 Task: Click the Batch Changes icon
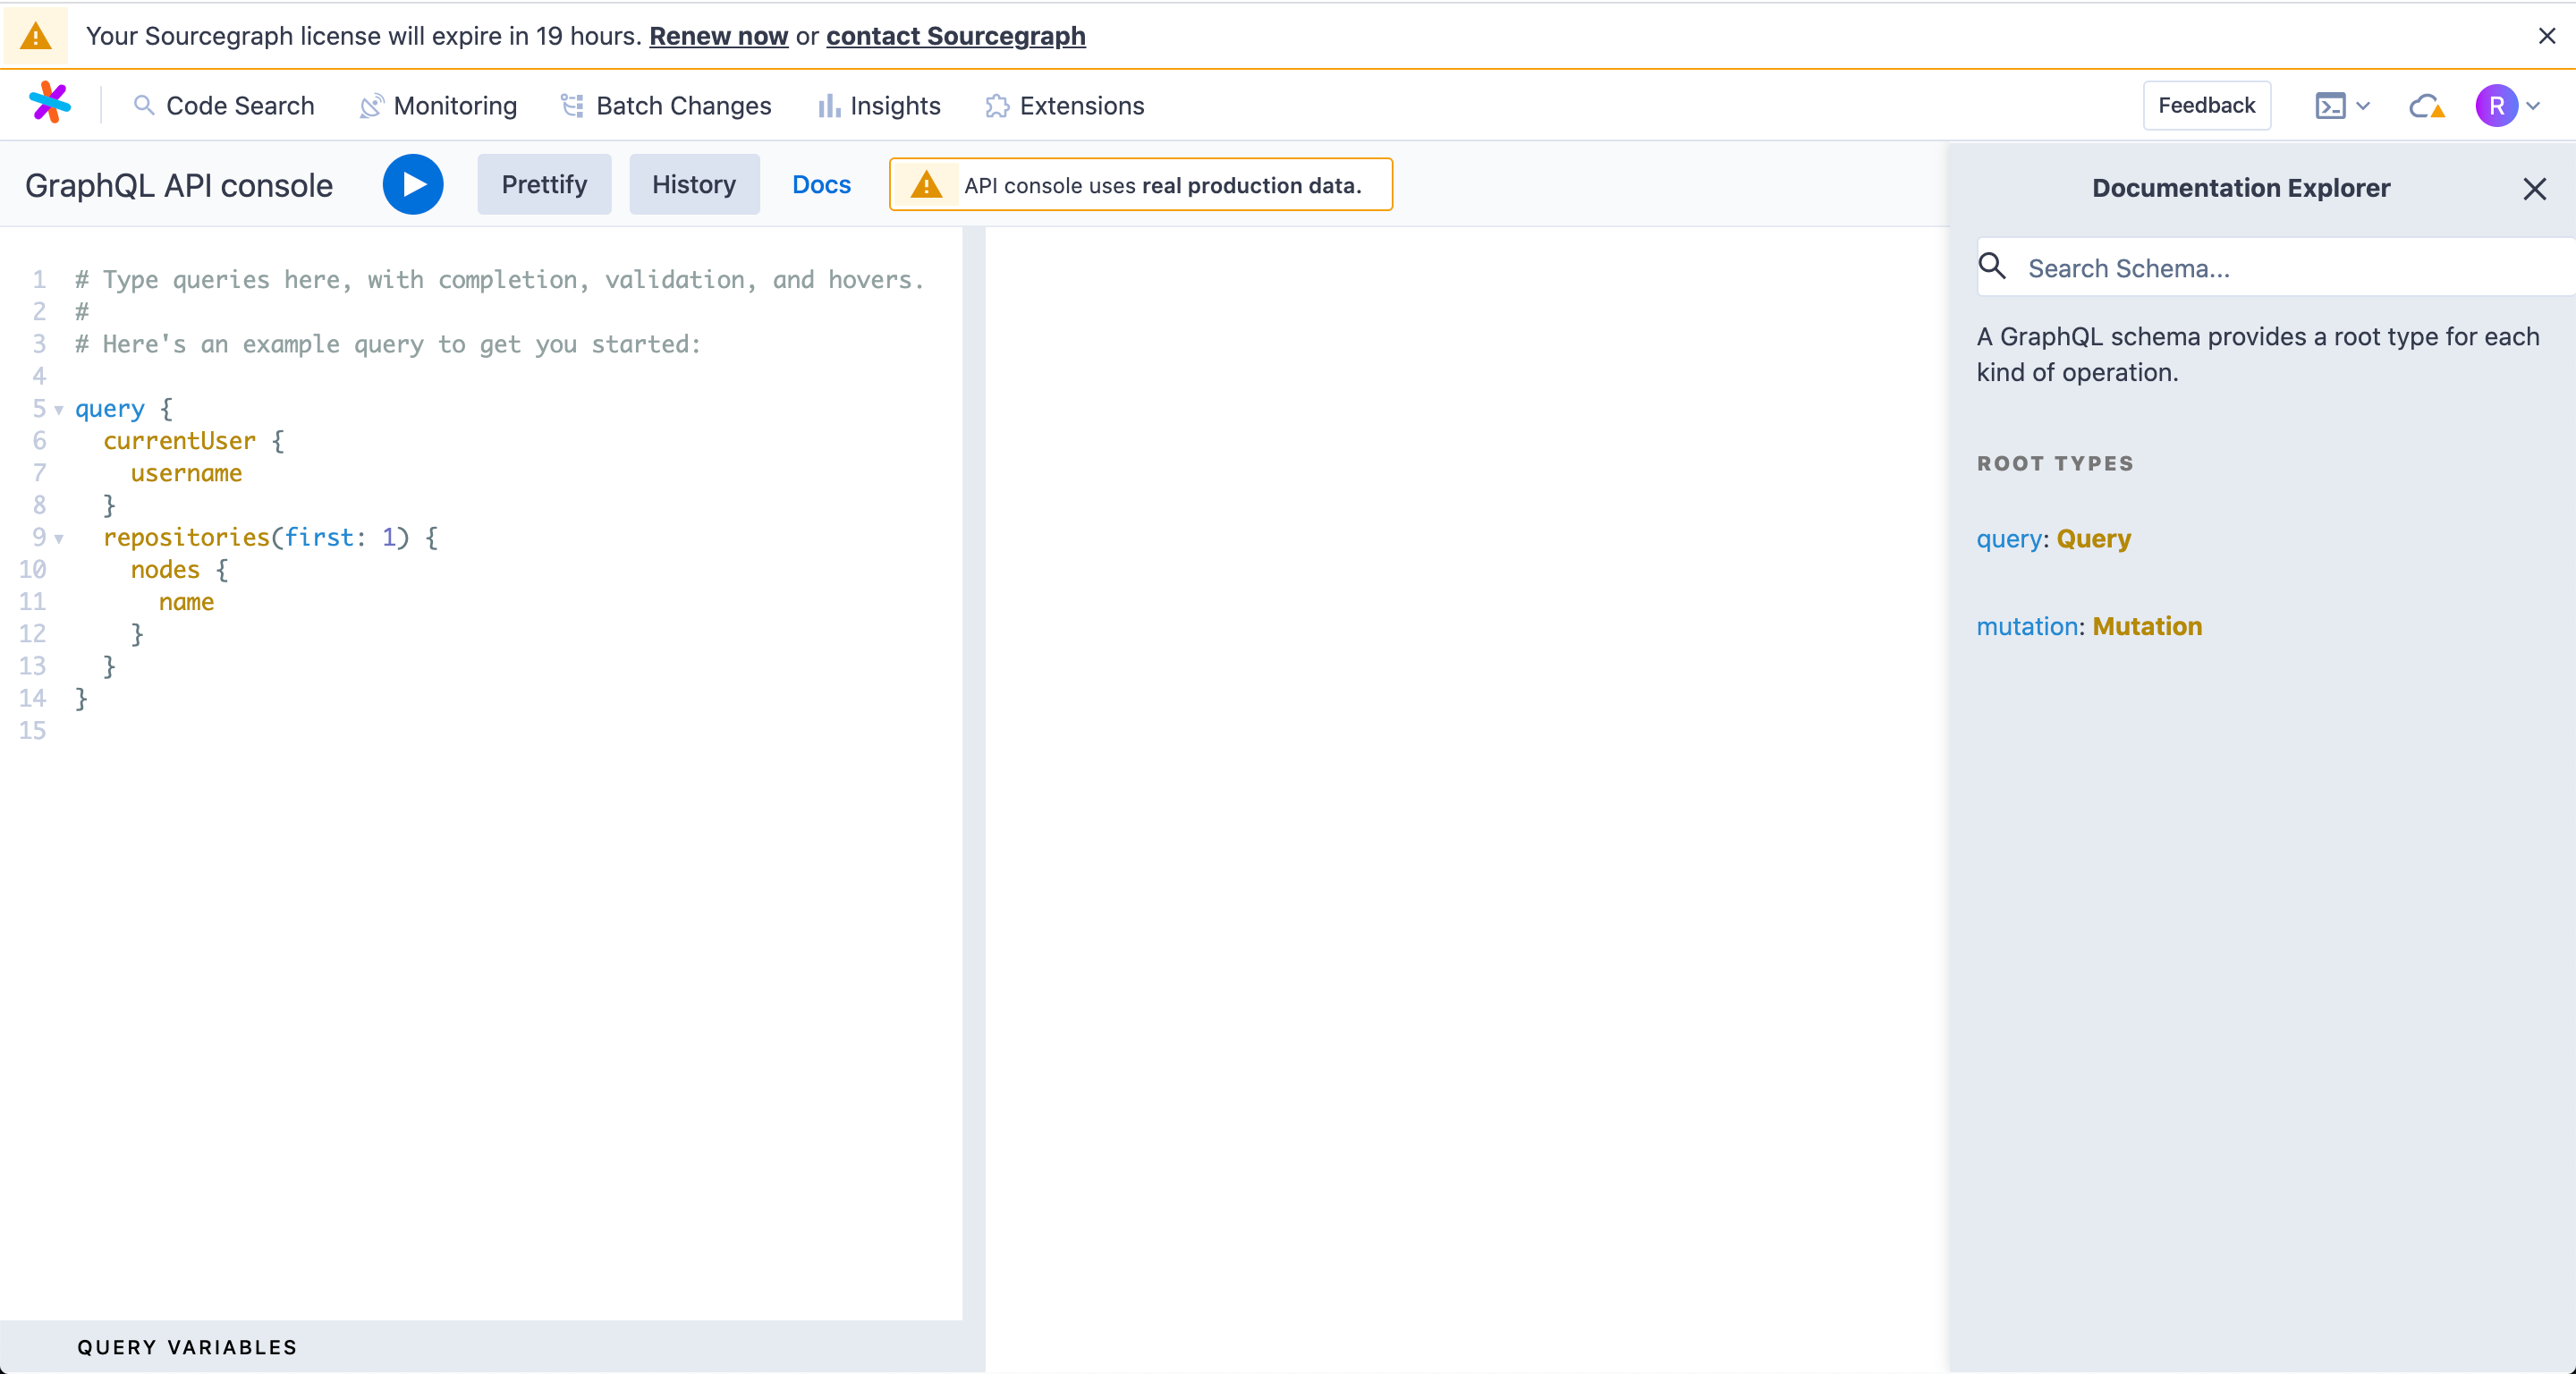[x=572, y=105]
